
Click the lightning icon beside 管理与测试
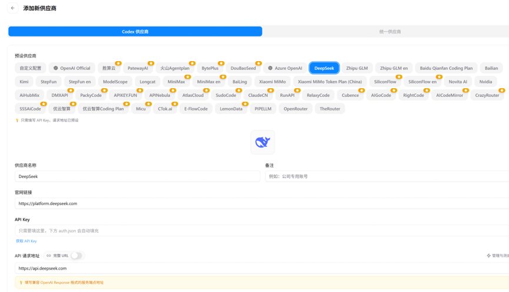pyautogui.click(x=488, y=256)
